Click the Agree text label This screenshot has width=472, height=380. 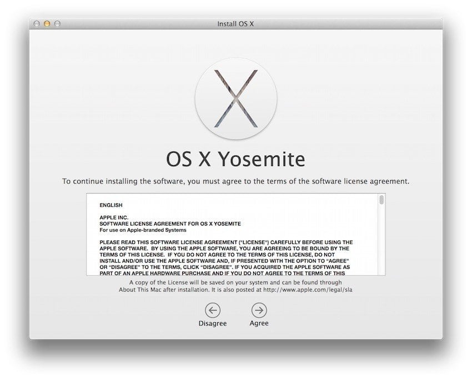pyautogui.click(x=259, y=323)
